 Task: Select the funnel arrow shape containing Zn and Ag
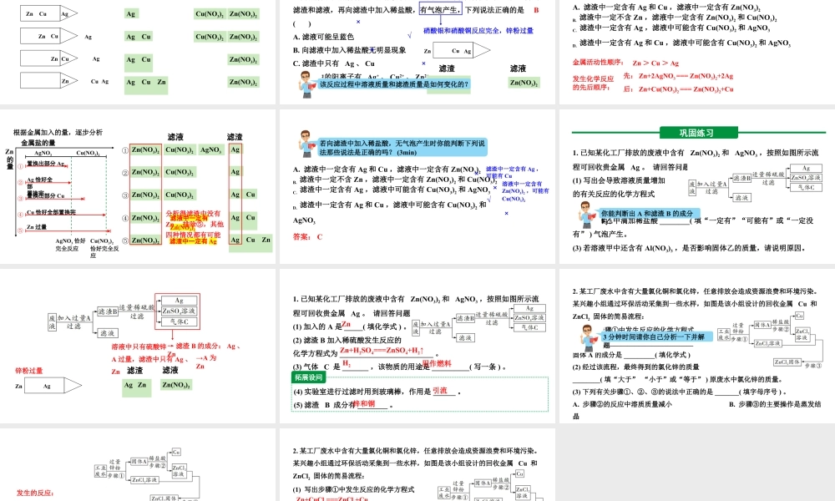[46, 385]
